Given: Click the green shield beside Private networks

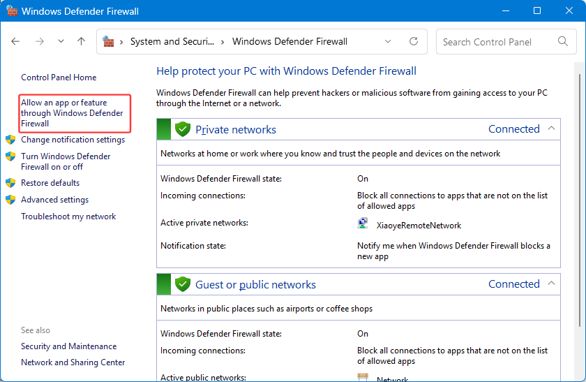Looking at the screenshot, I should [x=183, y=129].
